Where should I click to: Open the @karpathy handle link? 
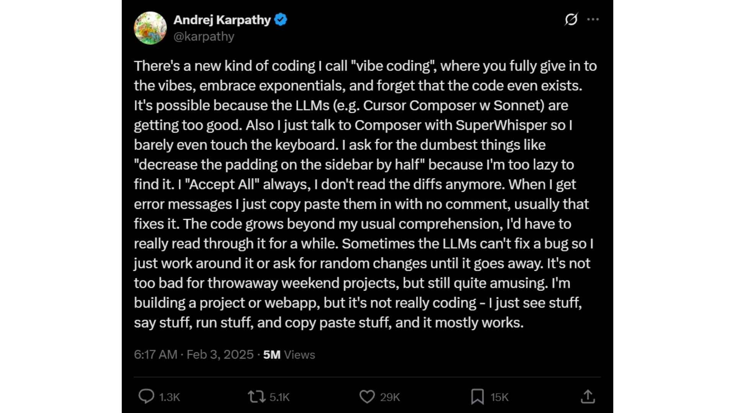click(204, 36)
